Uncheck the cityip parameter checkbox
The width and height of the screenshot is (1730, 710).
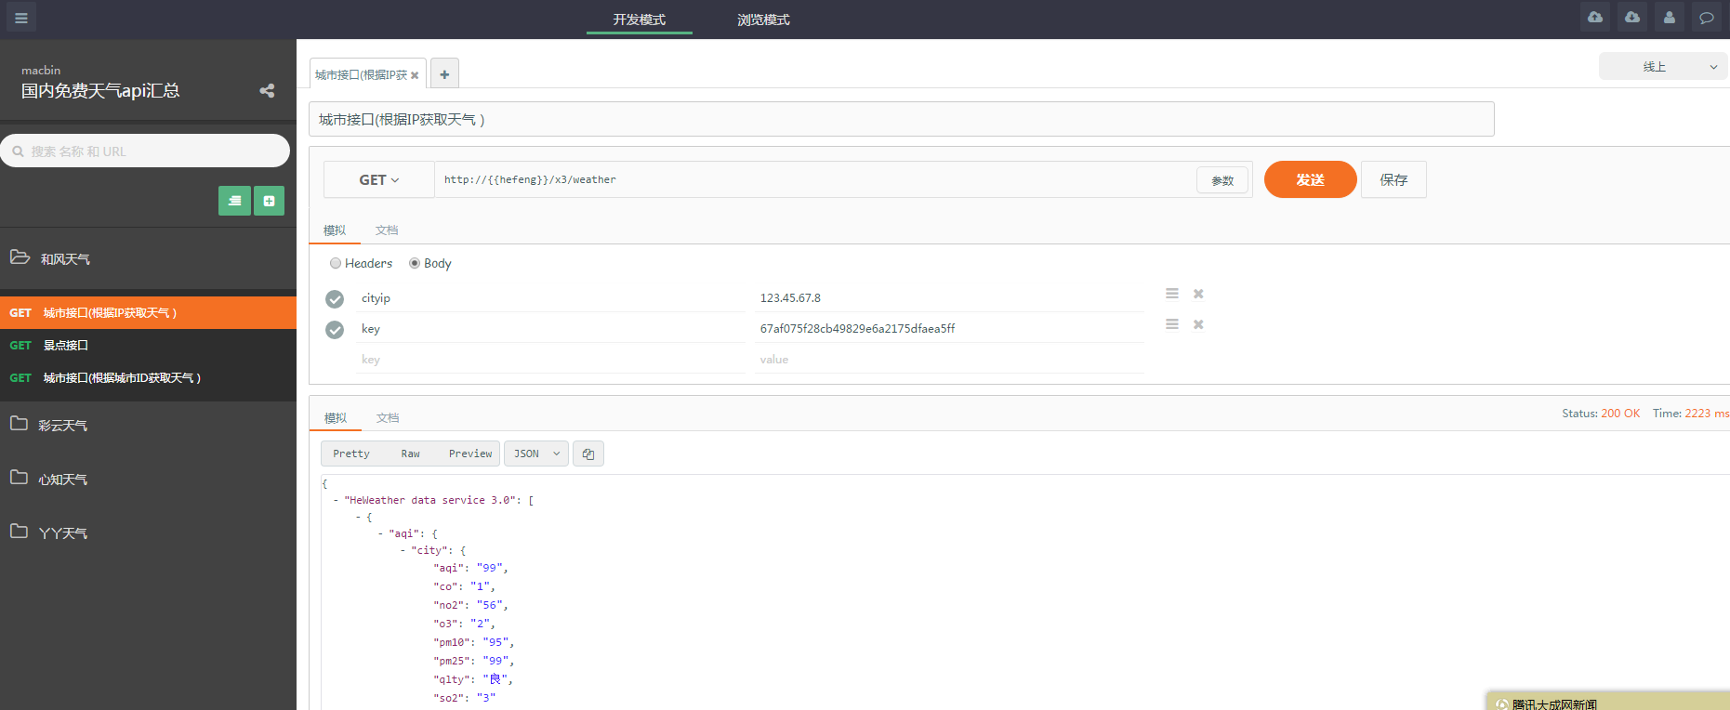[x=335, y=298]
